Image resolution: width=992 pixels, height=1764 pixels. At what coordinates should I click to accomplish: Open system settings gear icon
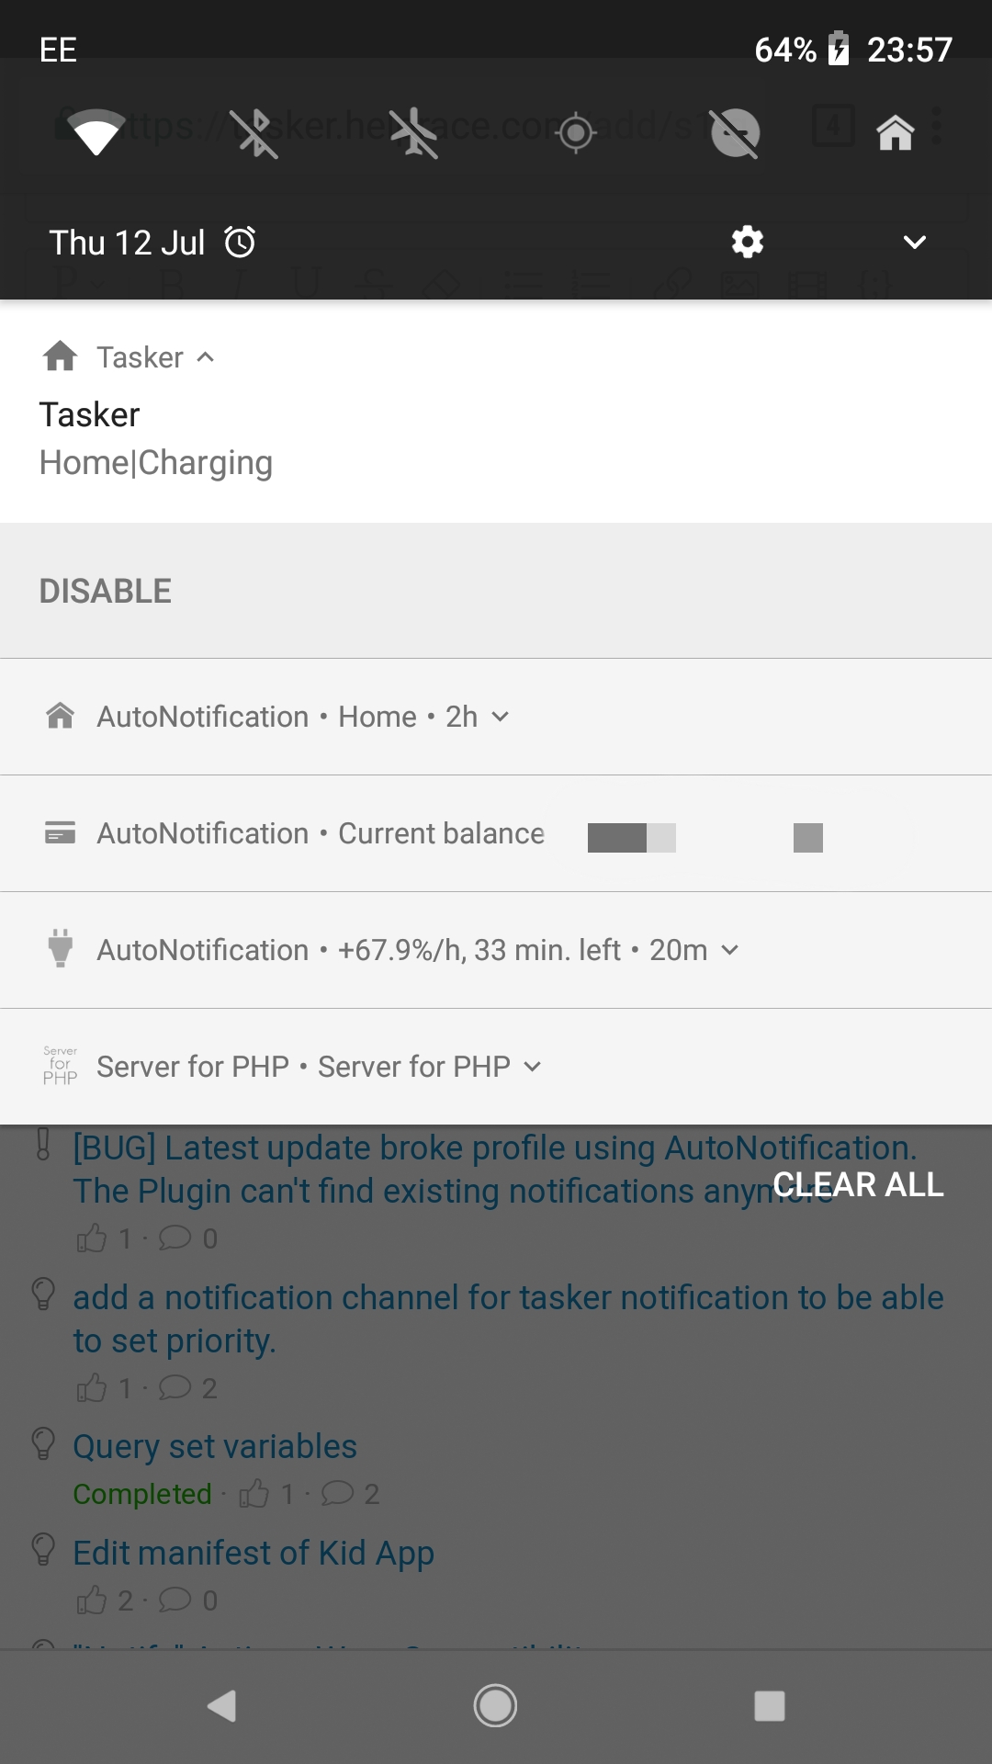(x=747, y=243)
